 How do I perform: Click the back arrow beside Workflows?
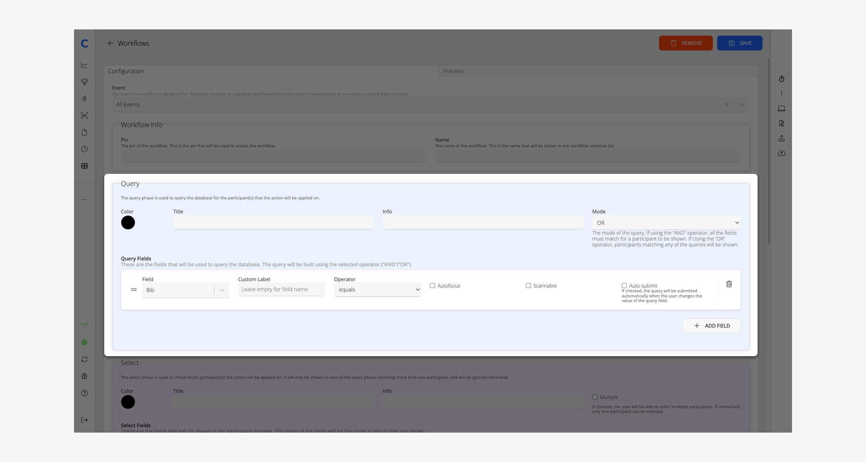pyautogui.click(x=111, y=43)
